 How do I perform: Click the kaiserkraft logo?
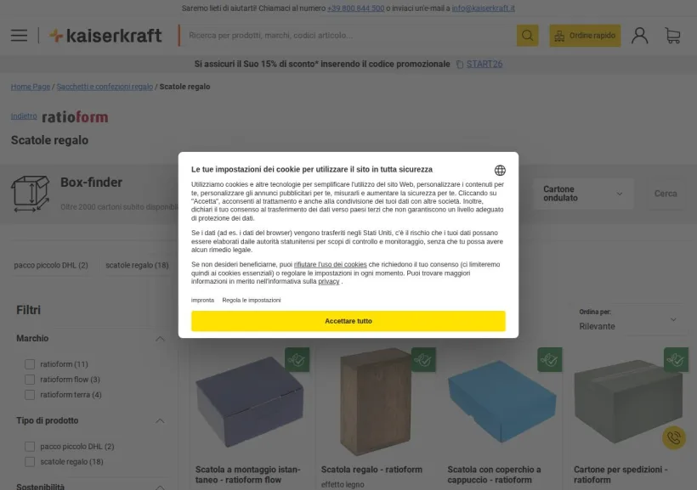point(105,36)
